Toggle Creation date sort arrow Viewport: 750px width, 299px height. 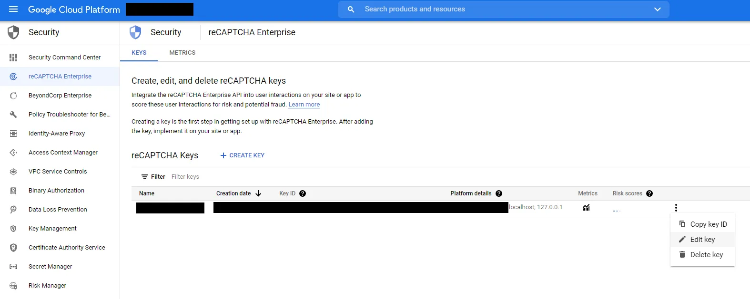(x=258, y=193)
